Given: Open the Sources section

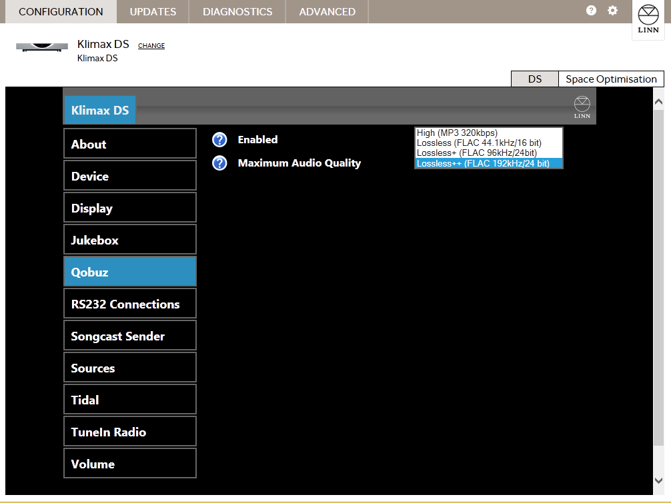Looking at the screenshot, I should coord(130,368).
